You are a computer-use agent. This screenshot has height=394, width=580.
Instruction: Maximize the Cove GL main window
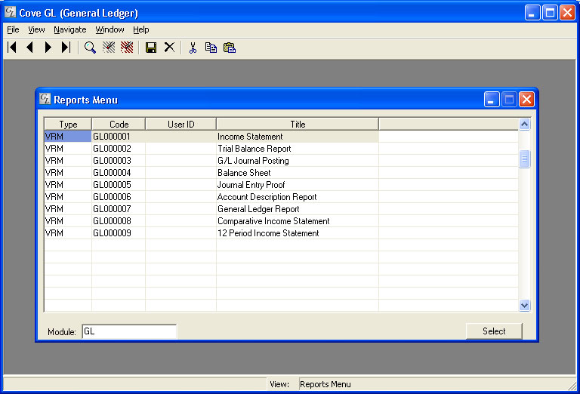coord(550,13)
